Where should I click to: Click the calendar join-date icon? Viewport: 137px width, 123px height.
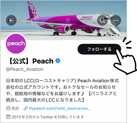(8, 117)
